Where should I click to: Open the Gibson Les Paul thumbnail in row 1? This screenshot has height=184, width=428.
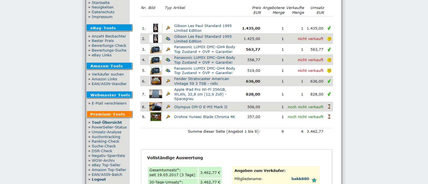[156, 28]
